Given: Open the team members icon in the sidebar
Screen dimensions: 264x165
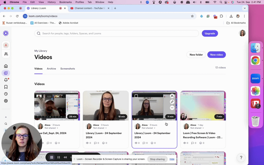Looking at the screenshot, I should click(6, 54).
